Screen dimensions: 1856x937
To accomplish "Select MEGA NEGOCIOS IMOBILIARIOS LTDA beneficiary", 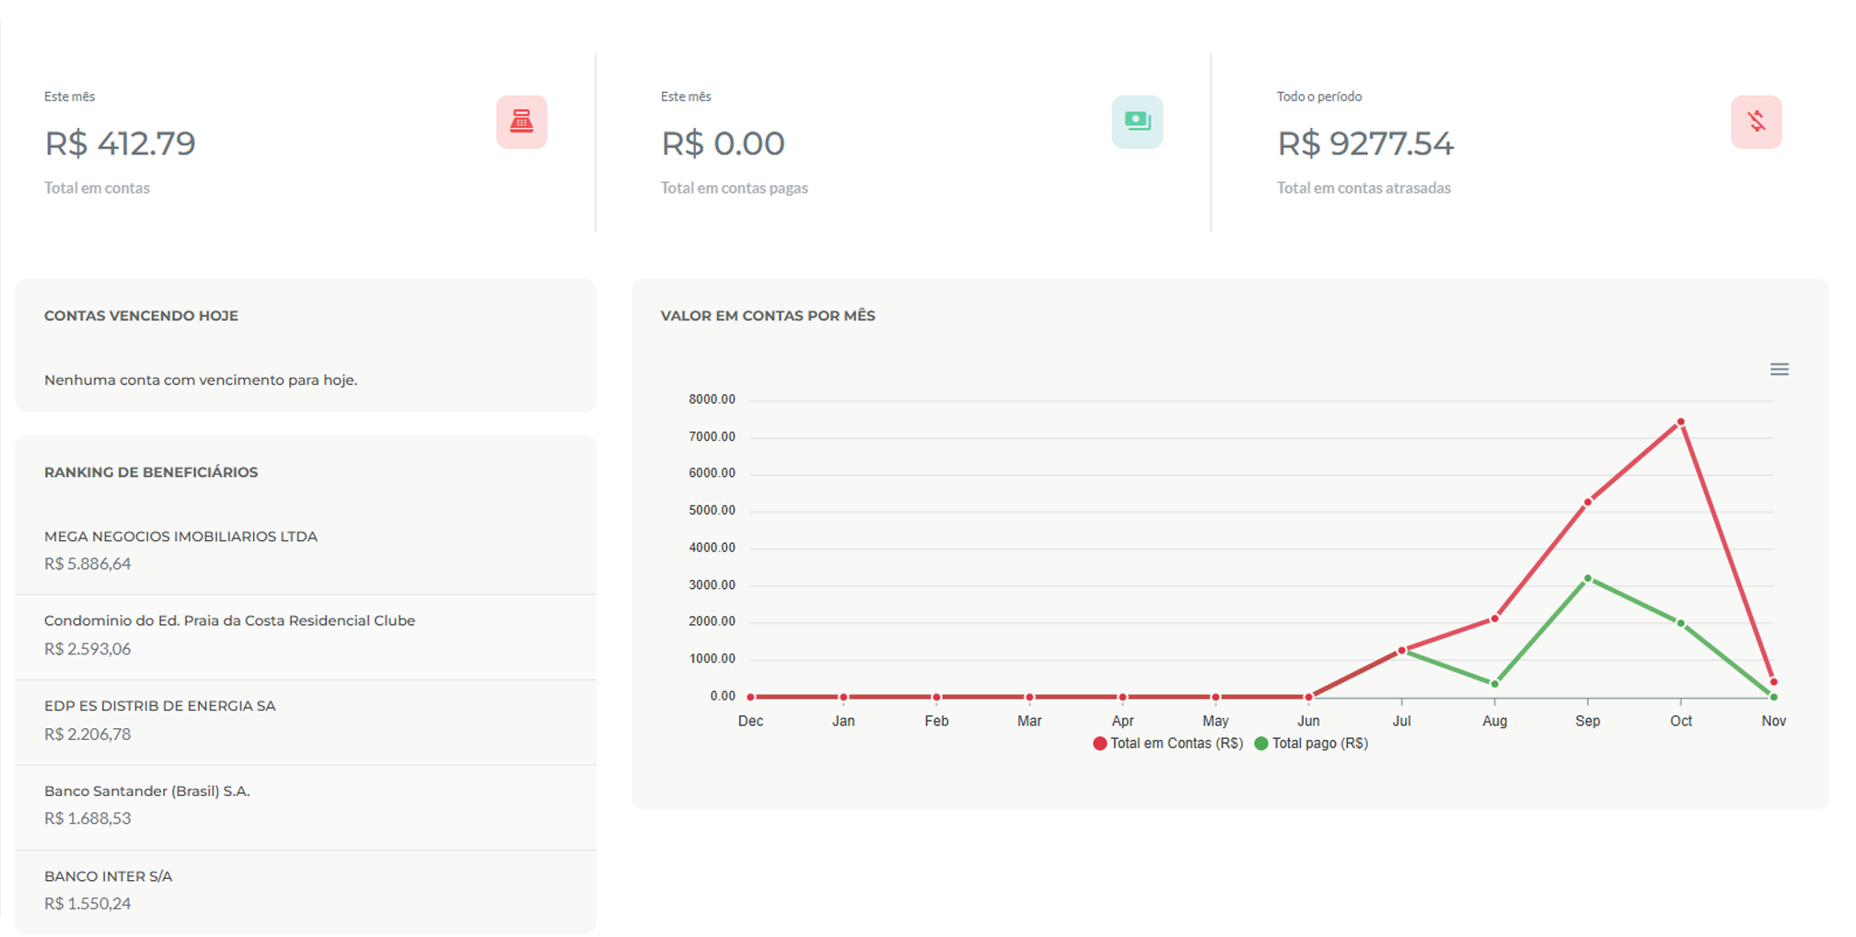I will coord(180,537).
